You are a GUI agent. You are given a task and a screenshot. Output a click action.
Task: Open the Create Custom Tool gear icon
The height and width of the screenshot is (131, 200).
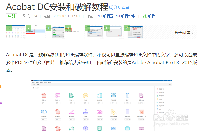[x=141, y=112]
